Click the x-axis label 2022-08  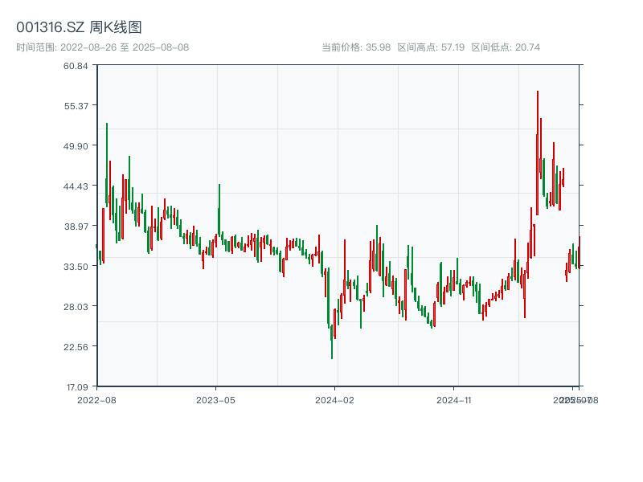pyautogui.click(x=96, y=400)
